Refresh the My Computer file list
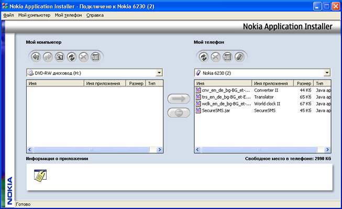Viewport: 342px width, 209px height. click(x=72, y=57)
